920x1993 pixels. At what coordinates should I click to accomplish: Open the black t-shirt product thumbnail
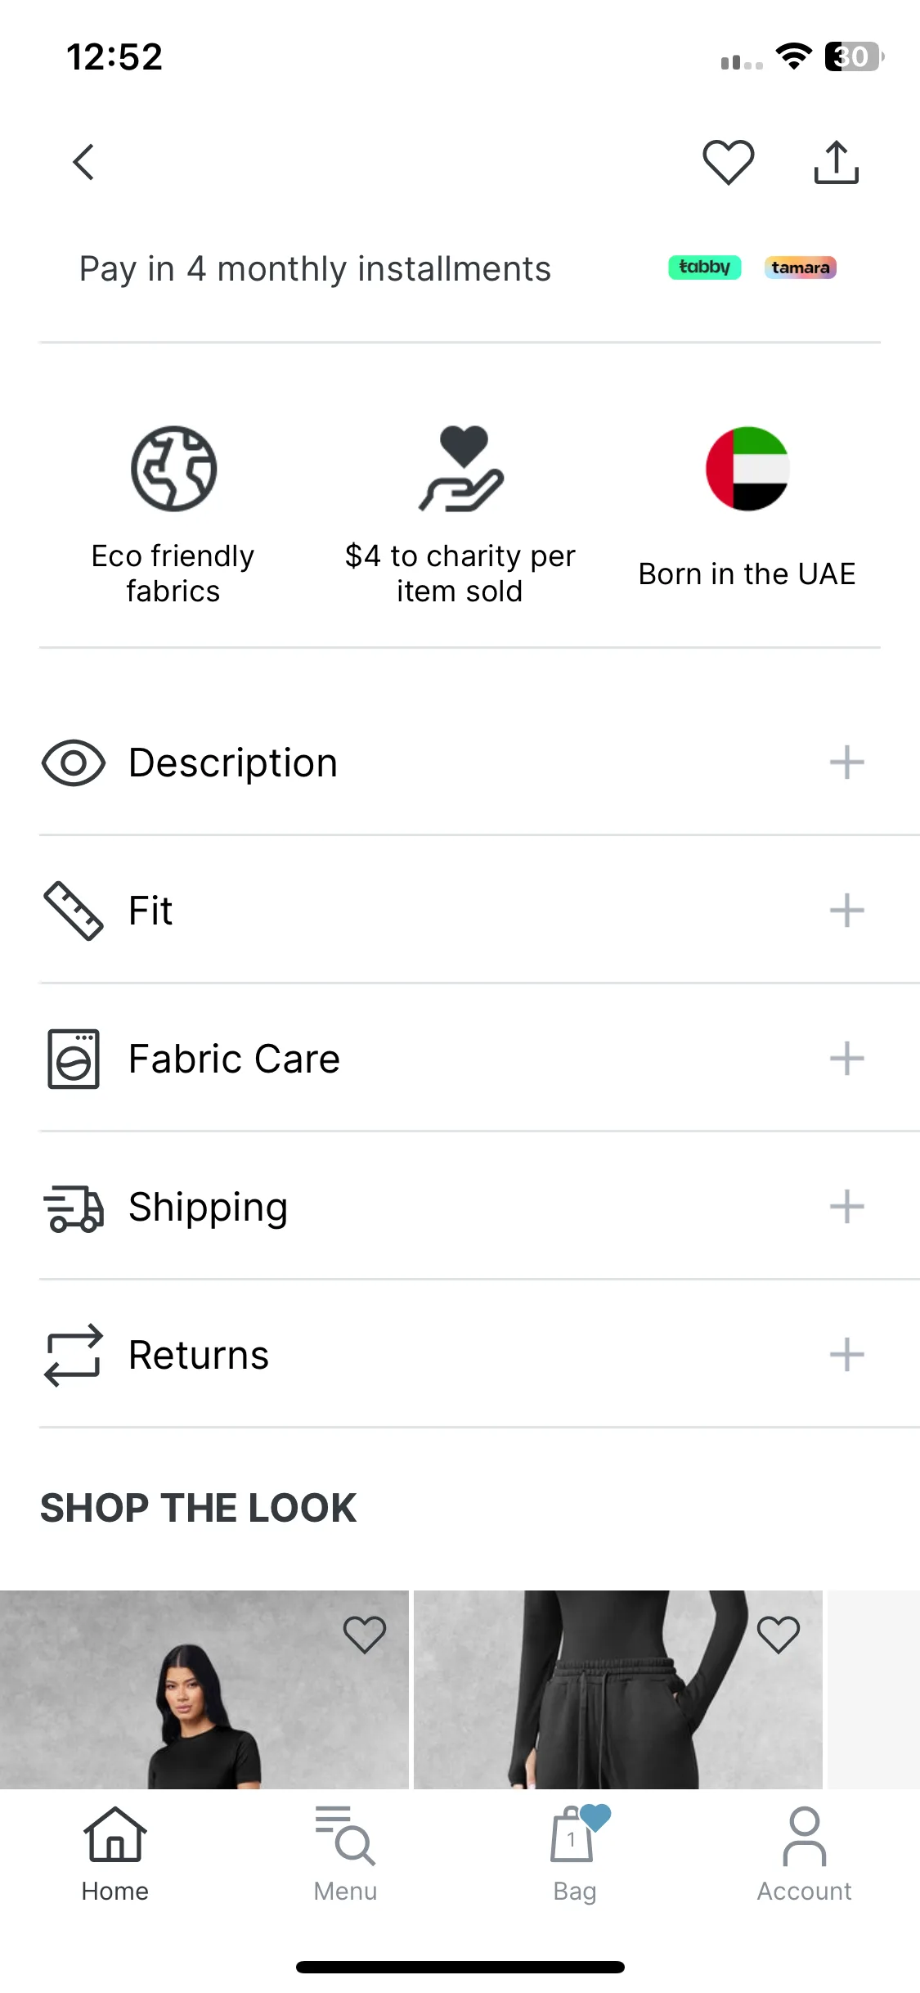click(204, 1689)
